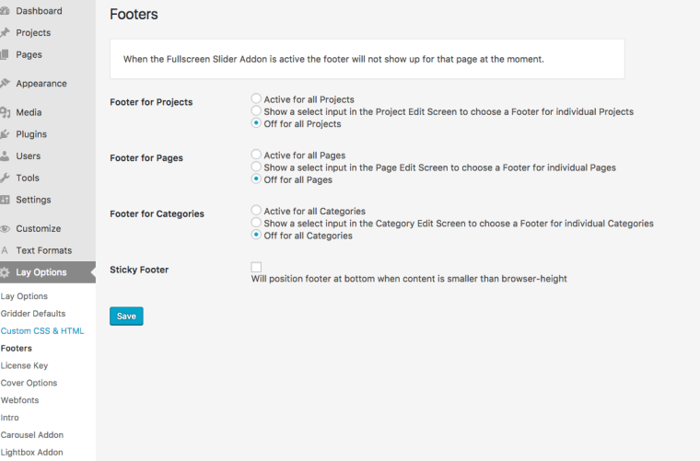This screenshot has width=700, height=461.
Task: Open the Users menu item
Action: coord(28,156)
